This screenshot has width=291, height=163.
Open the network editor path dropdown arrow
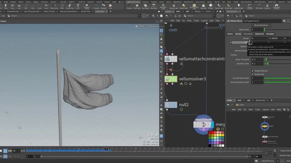[x=214, y=16]
